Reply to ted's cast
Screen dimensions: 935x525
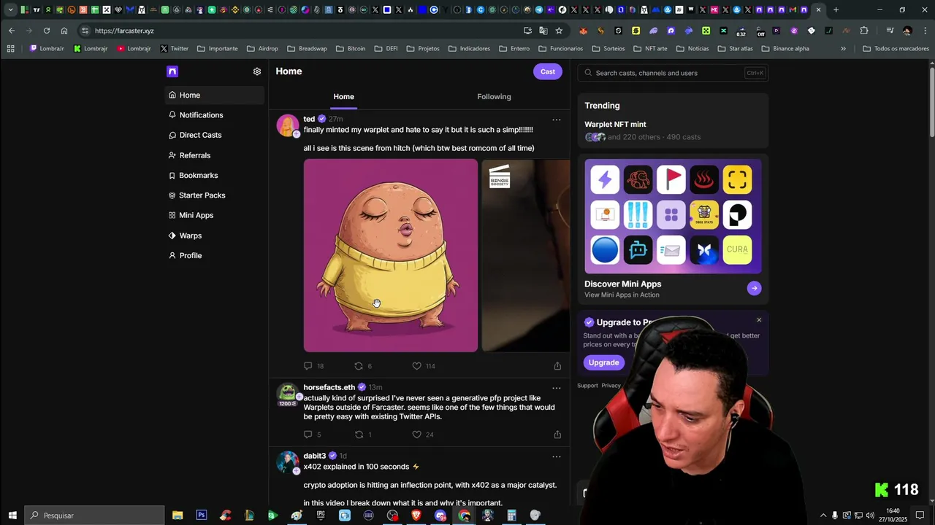308,366
